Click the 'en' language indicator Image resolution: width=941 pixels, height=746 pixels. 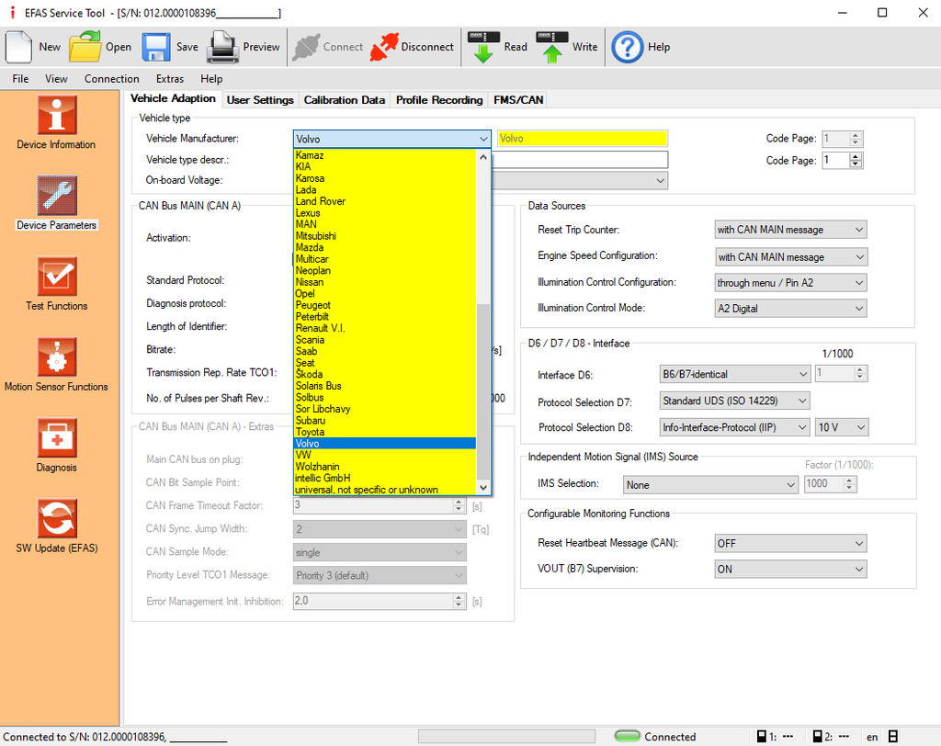[872, 737]
